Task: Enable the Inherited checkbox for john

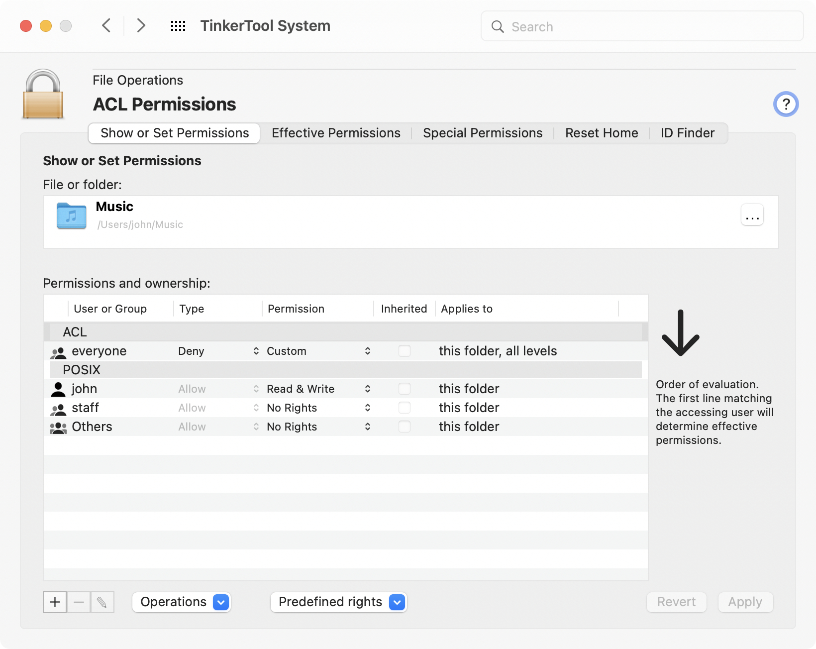Action: click(x=404, y=389)
